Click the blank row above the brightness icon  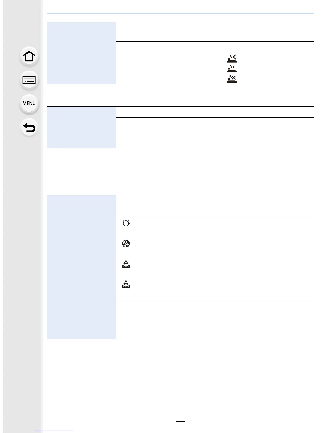coord(215,206)
